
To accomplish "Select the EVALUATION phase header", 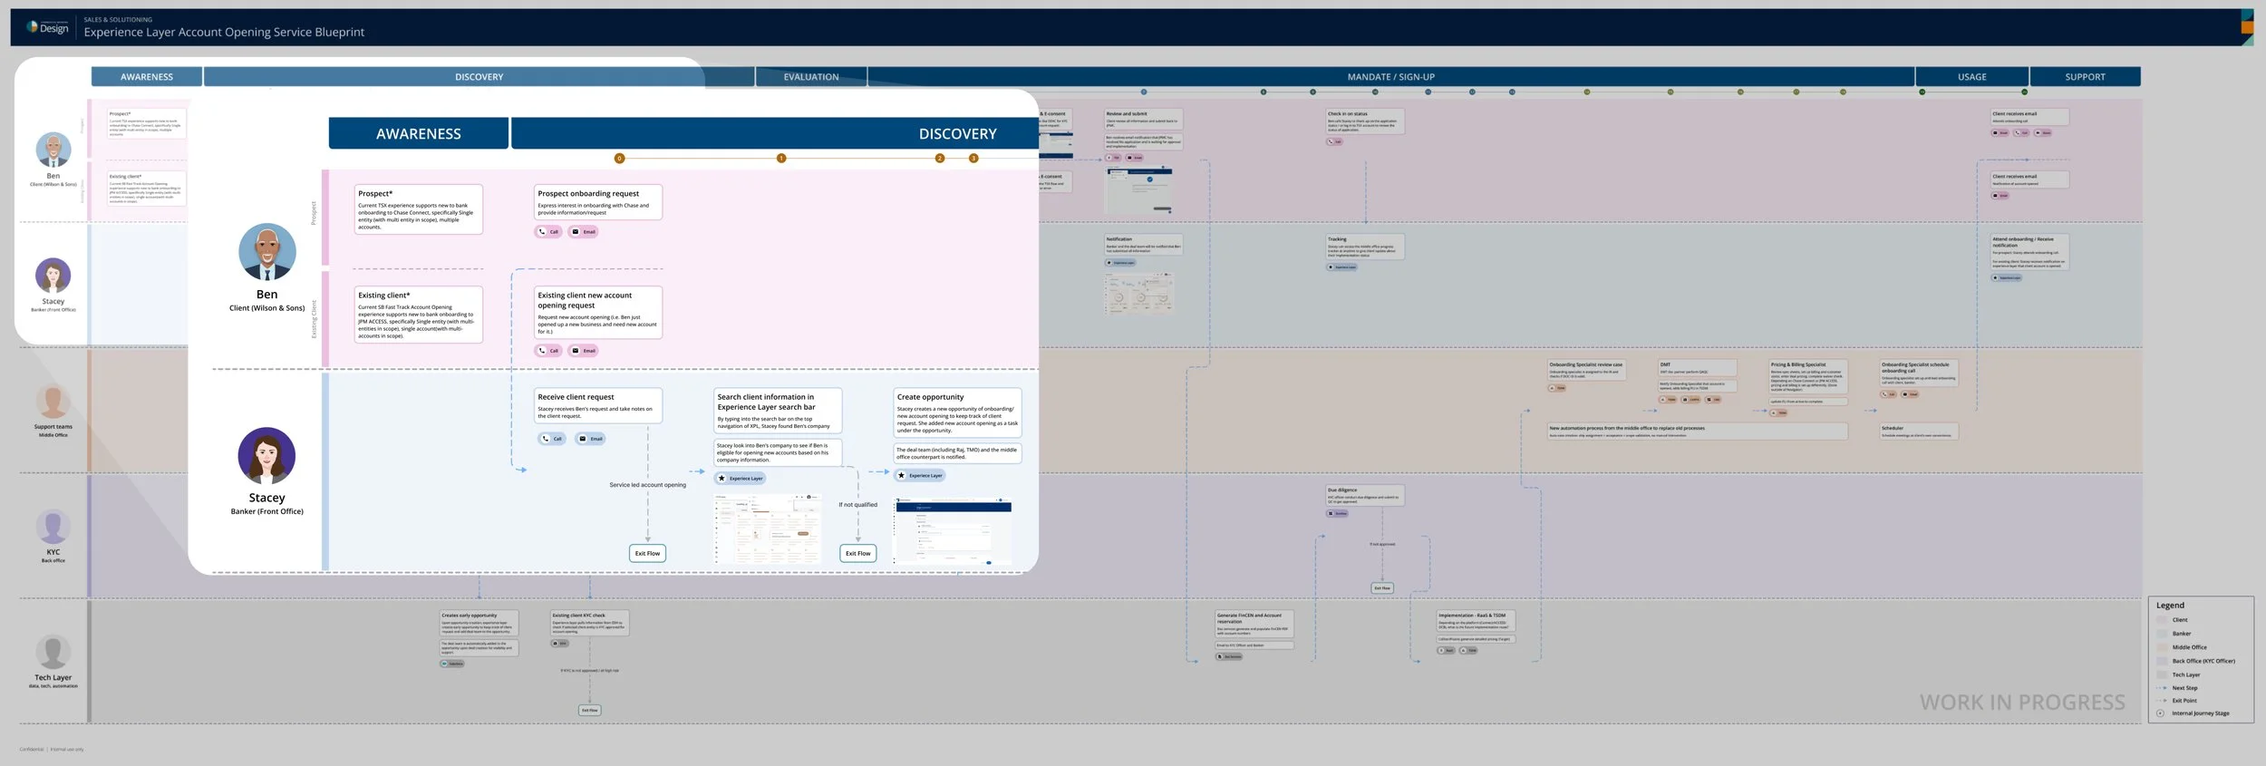I will click(x=811, y=77).
